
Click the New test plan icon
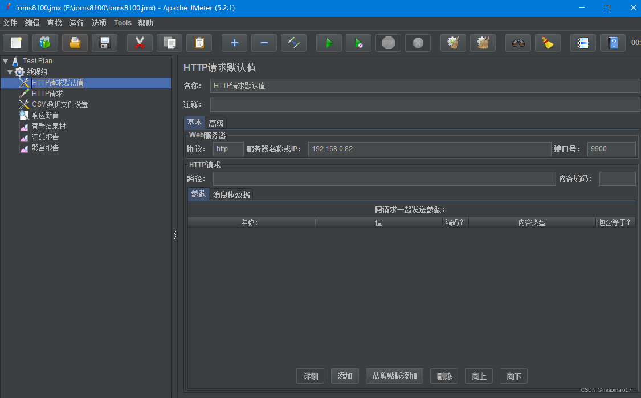[16, 43]
